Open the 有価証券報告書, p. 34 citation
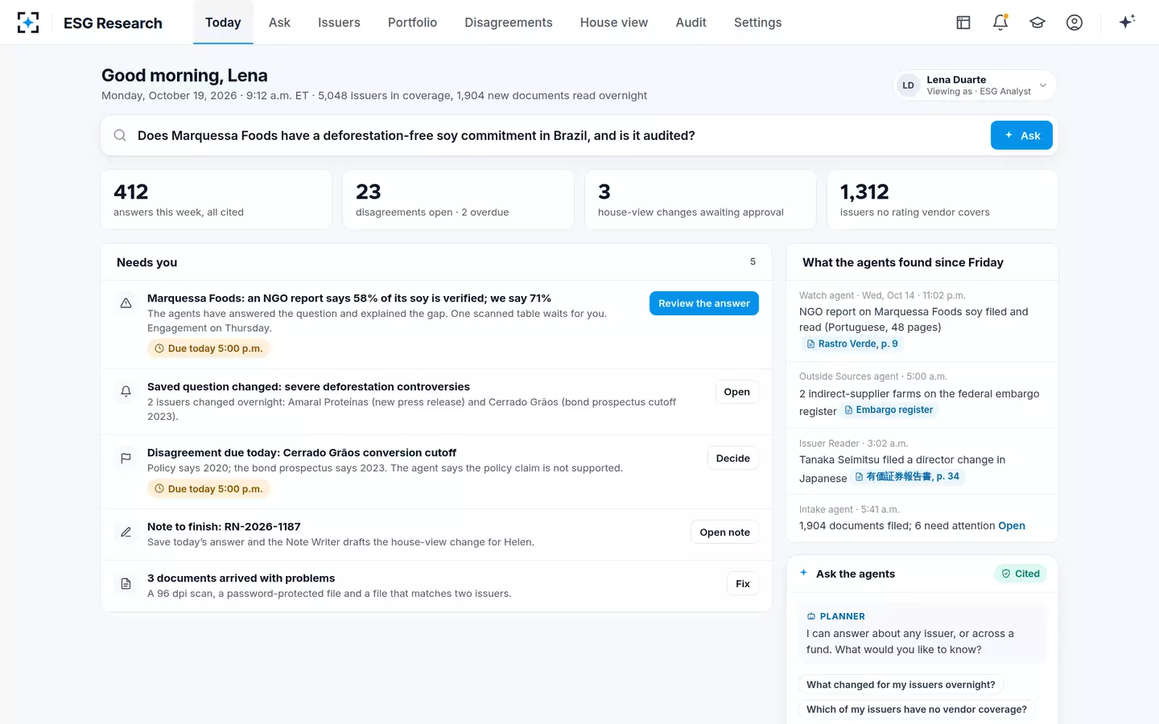 [907, 476]
